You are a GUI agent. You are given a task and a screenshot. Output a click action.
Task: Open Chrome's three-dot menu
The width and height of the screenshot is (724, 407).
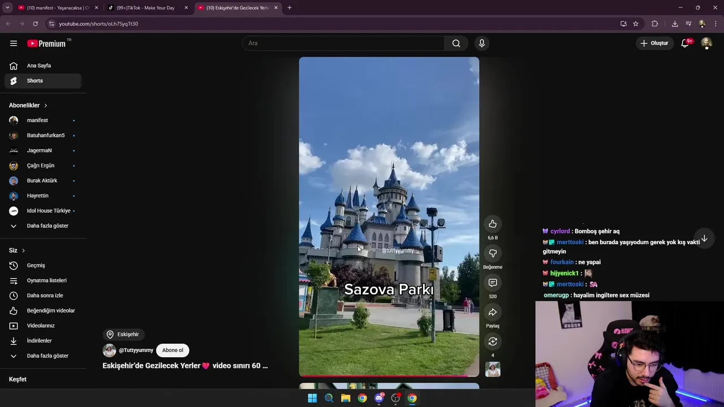click(x=716, y=24)
